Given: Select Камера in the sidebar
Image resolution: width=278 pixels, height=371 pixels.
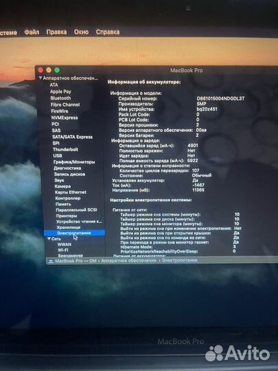Looking at the screenshot, I should pos(62,186).
